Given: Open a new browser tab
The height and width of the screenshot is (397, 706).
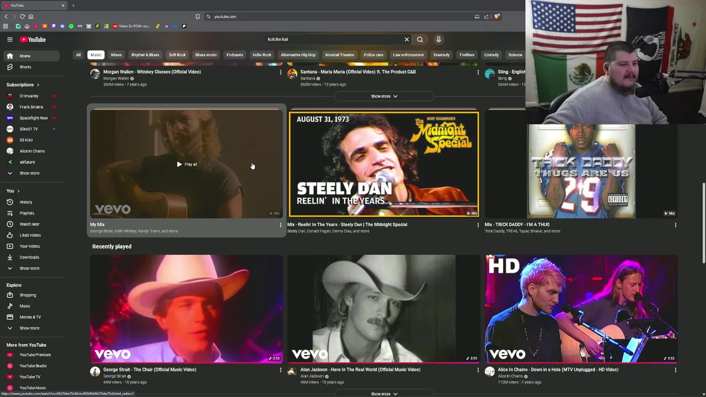Looking at the screenshot, I should tap(73, 6).
